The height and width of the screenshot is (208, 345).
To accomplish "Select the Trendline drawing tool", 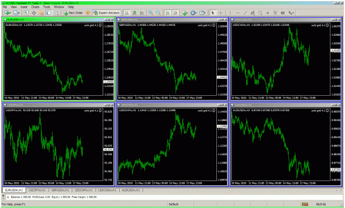I will 245,13.
